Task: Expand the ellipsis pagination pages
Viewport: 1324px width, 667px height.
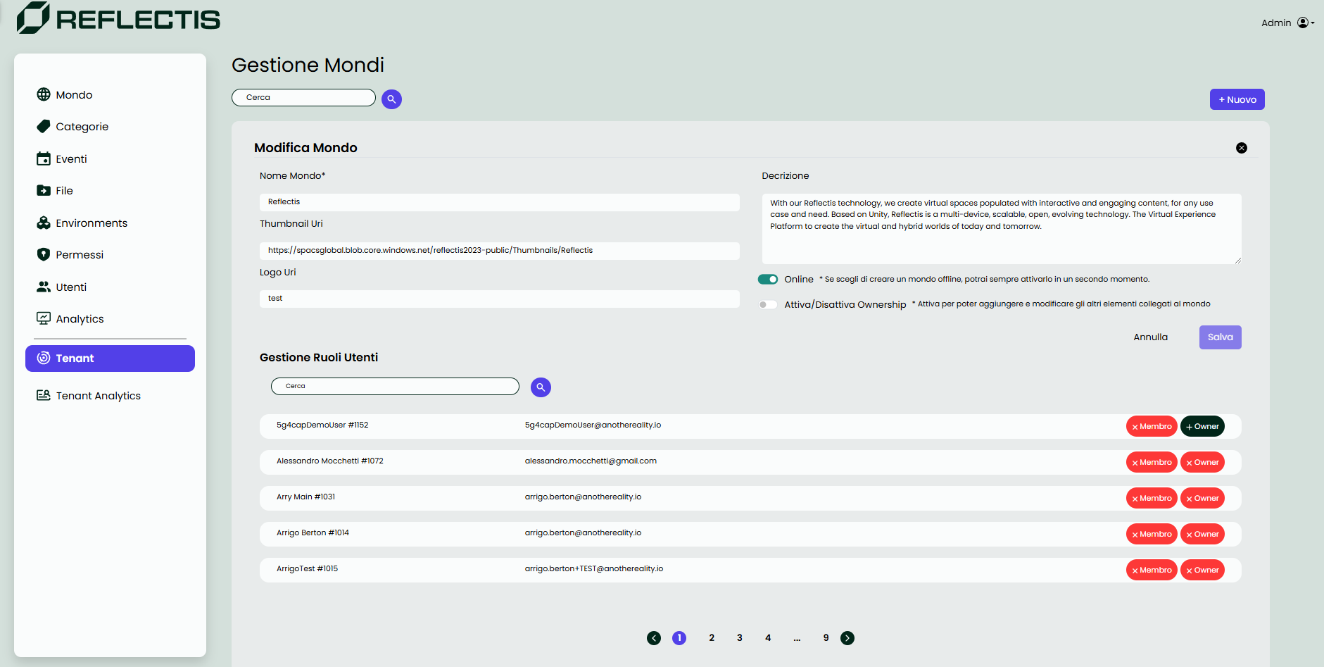Action: point(797,638)
